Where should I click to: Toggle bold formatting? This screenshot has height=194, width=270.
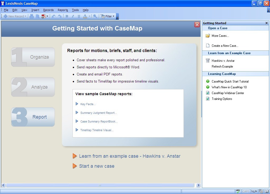(x=67, y=16)
